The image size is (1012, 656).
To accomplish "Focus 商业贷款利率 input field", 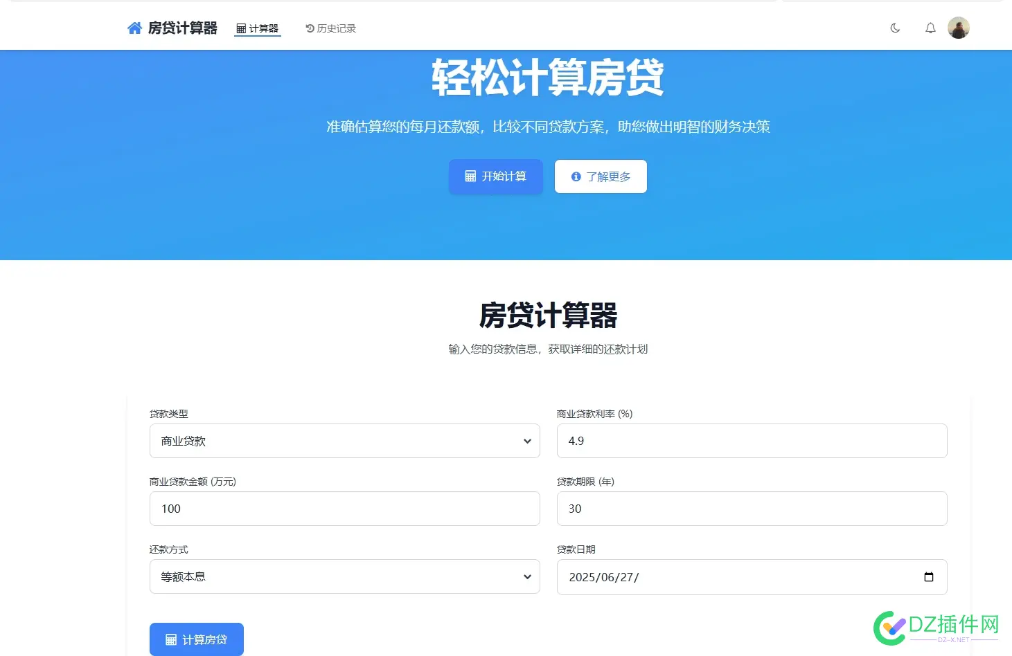I will [x=752, y=441].
